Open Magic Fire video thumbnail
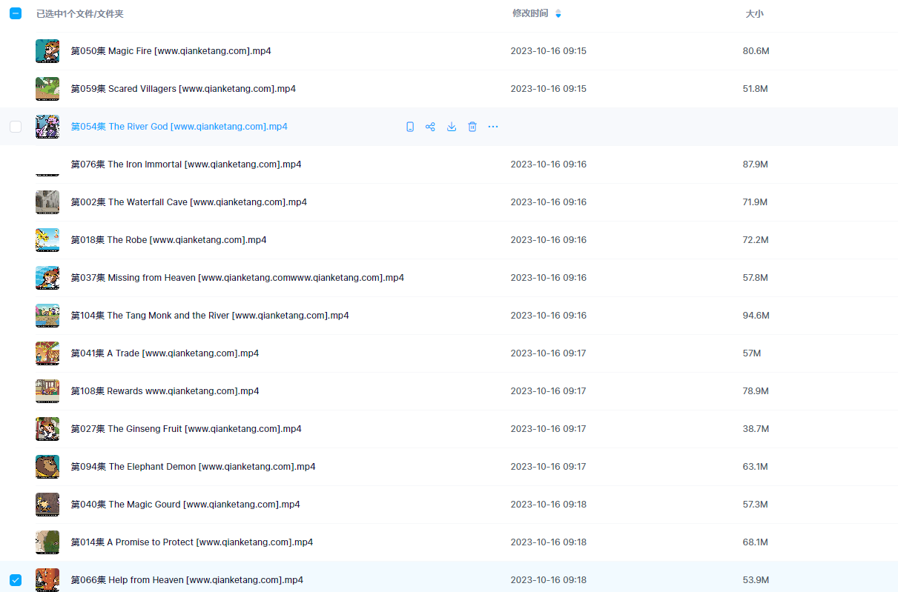 [47, 51]
